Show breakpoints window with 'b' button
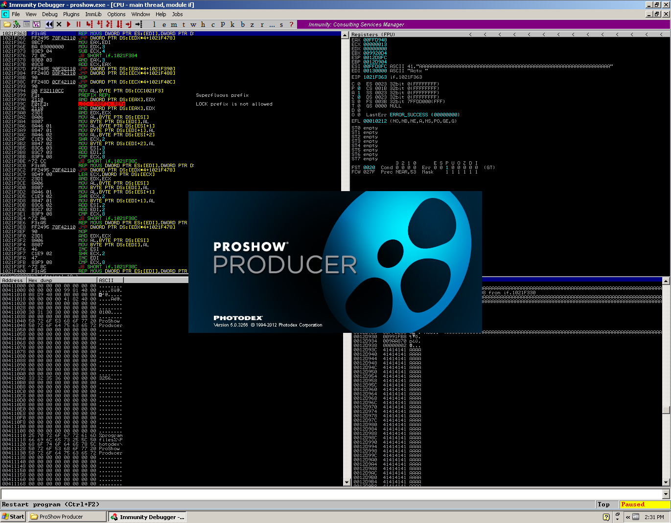Image resolution: width=671 pixels, height=523 pixels. click(242, 24)
